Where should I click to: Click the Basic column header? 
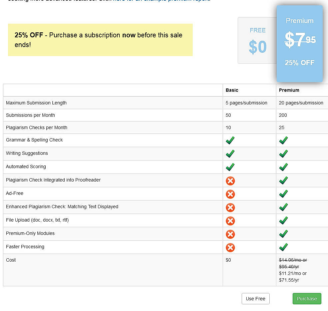(232, 90)
